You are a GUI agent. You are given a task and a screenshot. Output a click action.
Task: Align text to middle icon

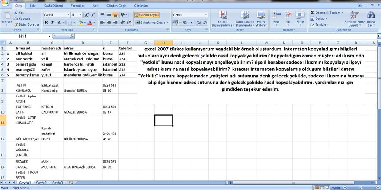click(x=109, y=15)
